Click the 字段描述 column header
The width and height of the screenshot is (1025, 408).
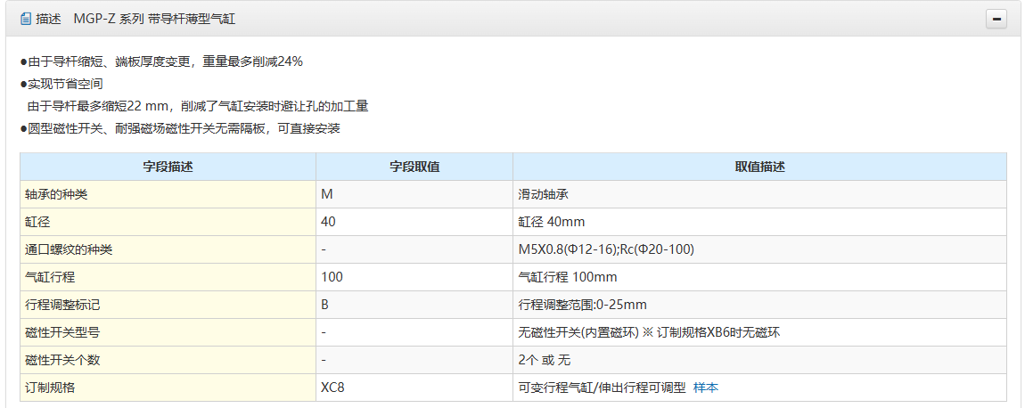coord(168,167)
